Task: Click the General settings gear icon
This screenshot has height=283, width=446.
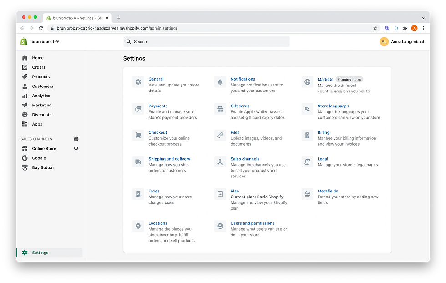Action: [x=138, y=82]
